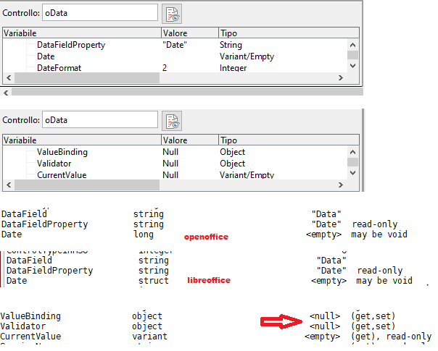The image size is (438, 351).
Task: Click the Variabile column header in the top panel
Action: click(x=81, y=33)
